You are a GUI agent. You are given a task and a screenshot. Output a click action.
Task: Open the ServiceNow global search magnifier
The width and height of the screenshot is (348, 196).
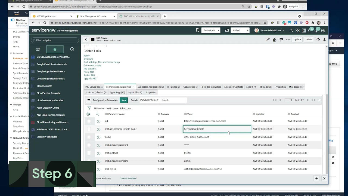[291, 30]
